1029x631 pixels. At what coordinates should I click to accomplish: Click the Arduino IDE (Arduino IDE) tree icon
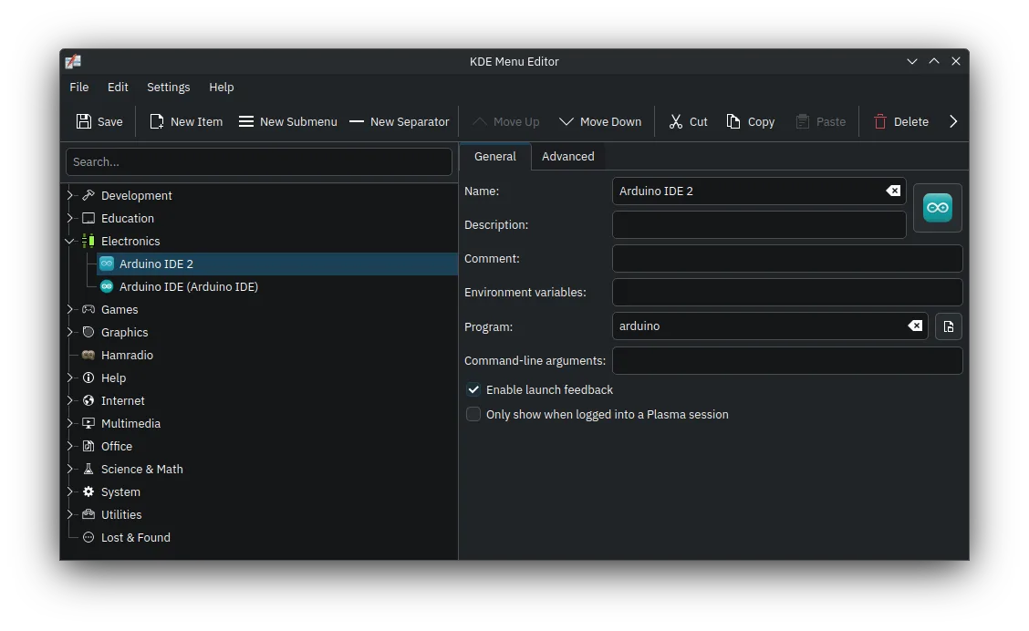point(107,286)
